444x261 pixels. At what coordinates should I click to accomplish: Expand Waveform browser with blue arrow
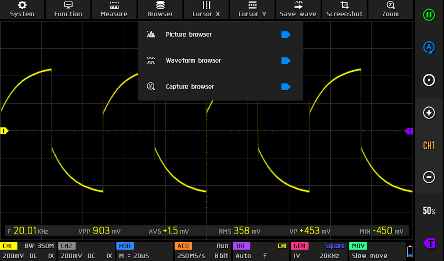[x=286, y=61]
